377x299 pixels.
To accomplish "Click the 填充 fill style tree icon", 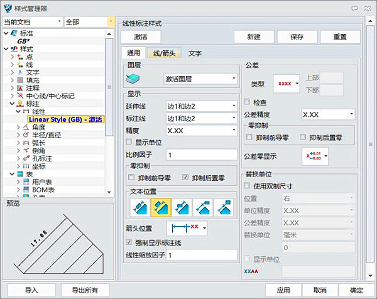I will point(21,80).
